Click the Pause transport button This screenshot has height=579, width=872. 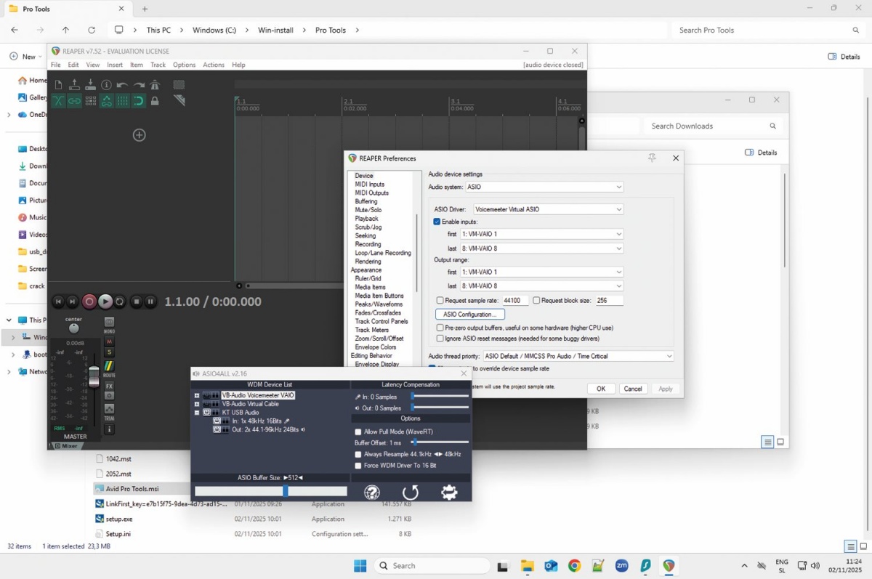coord(150,301)
